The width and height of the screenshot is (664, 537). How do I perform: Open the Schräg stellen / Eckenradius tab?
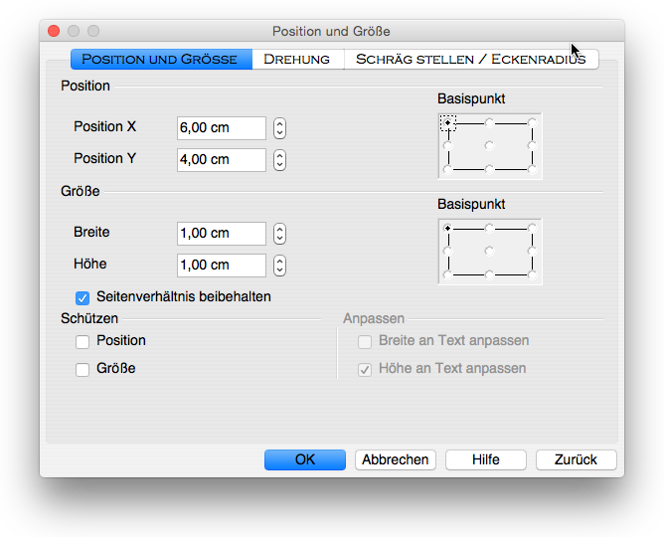pos(471,59)
